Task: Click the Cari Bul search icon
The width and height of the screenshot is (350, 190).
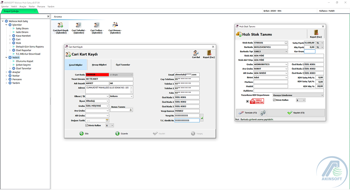Action: click(x=196, y=54)
